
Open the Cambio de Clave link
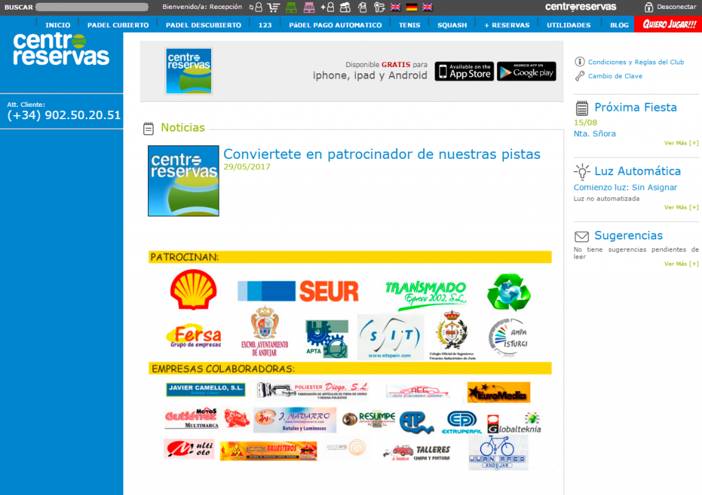(x=615, y=76)
